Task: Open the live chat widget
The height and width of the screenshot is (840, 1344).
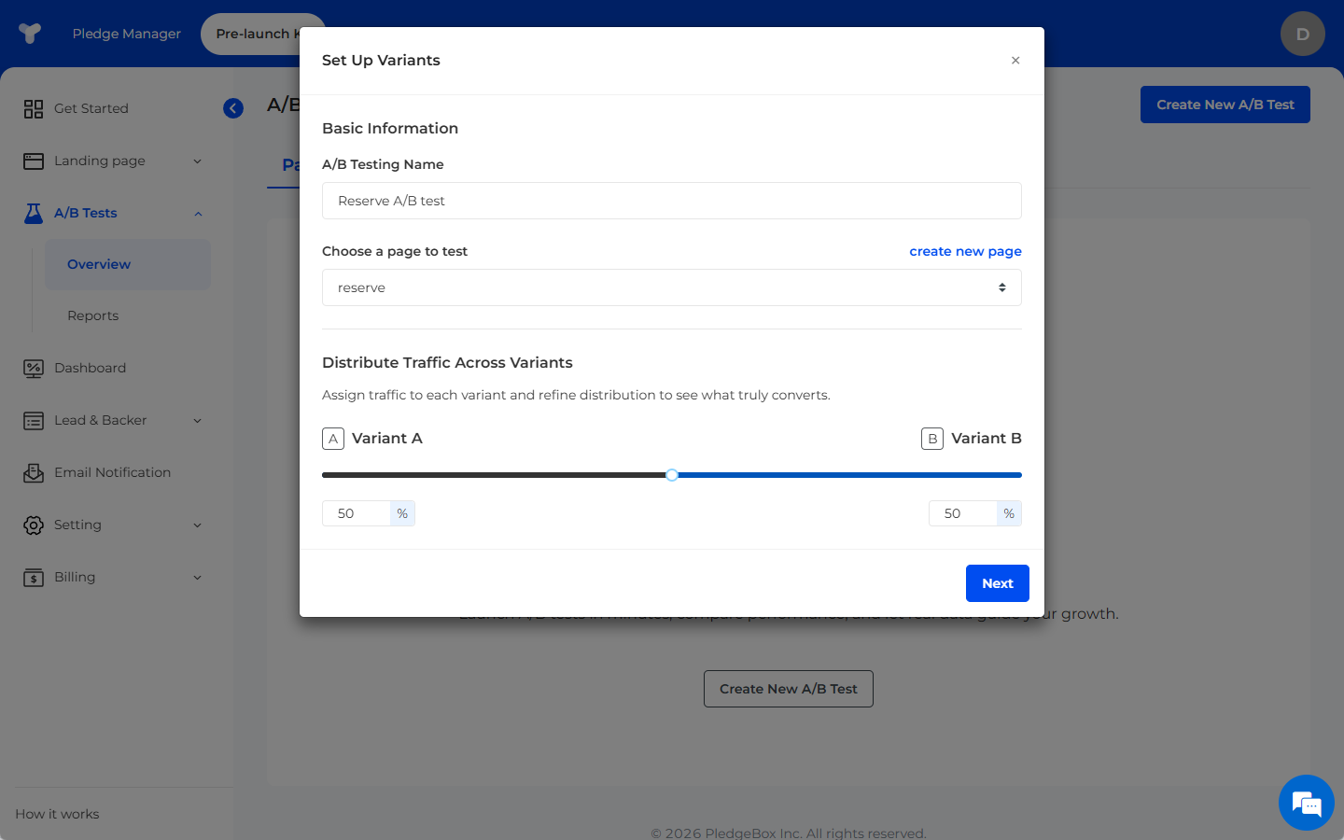Action: click(1306, 803)
